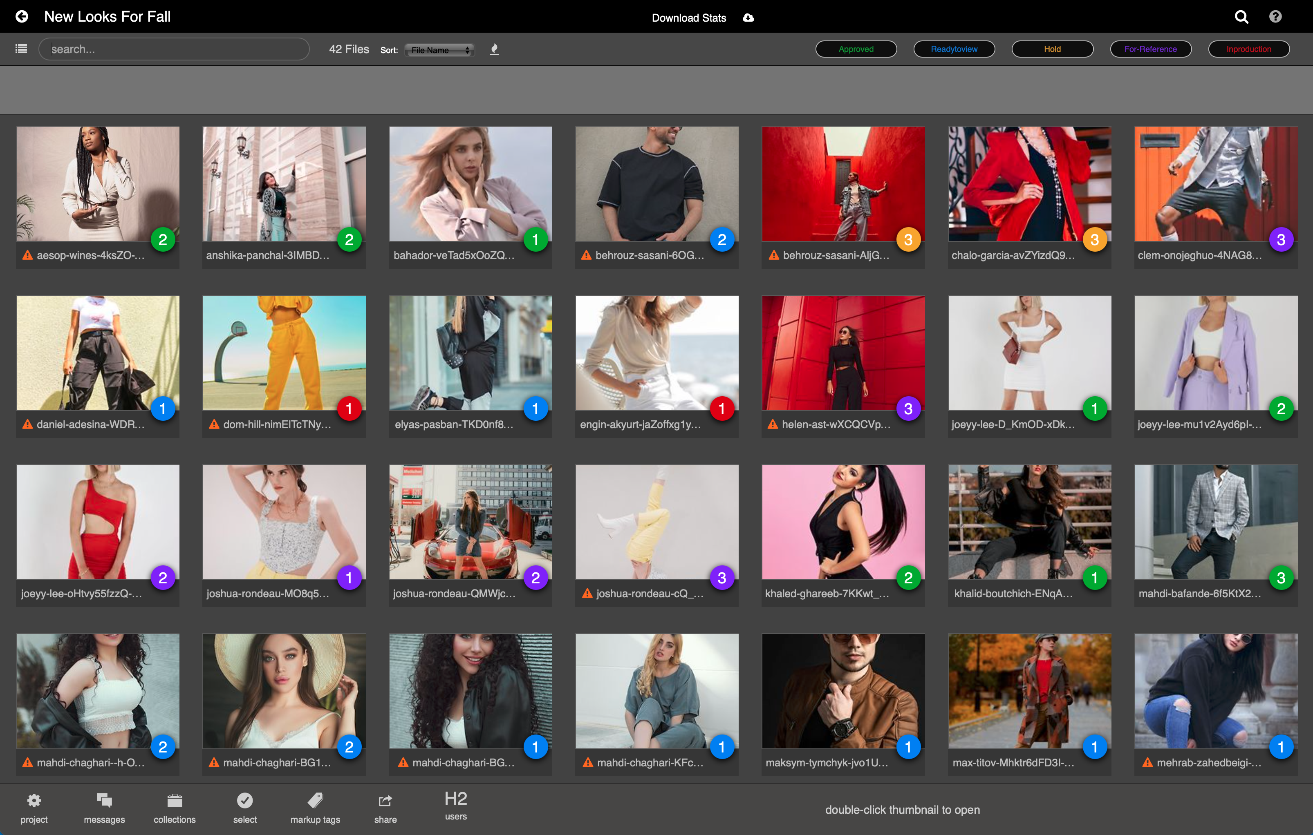Open the cloud download icon
This screenshot has height=835, width=1313.
coord(748,18)
